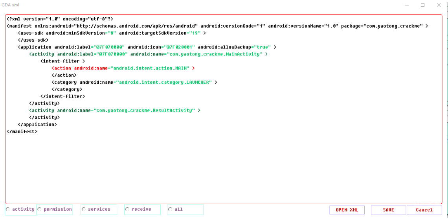Close the GDA xml window

click(439, 5)
